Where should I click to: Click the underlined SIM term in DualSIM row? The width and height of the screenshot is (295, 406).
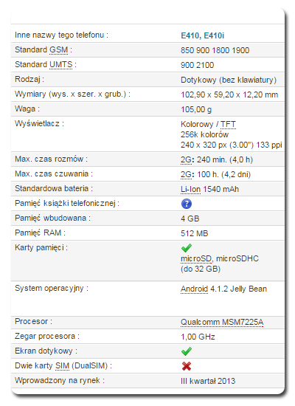coord(63,366)
